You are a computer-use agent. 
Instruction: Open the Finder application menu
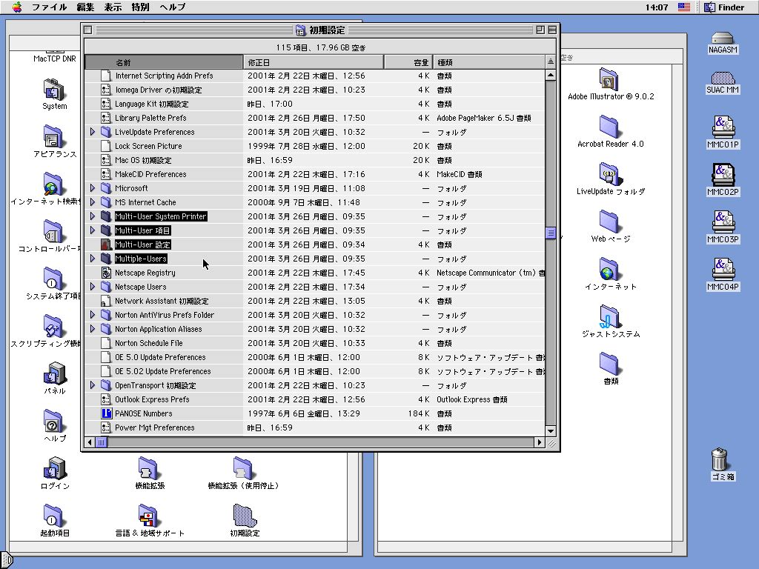(725, 7)
